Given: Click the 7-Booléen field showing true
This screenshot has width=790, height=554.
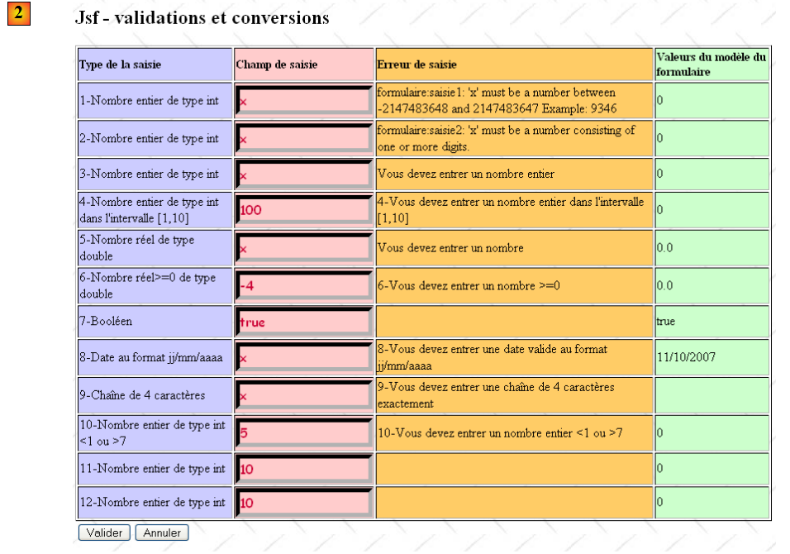Looking at the screenshot, I should click(303, 322).
